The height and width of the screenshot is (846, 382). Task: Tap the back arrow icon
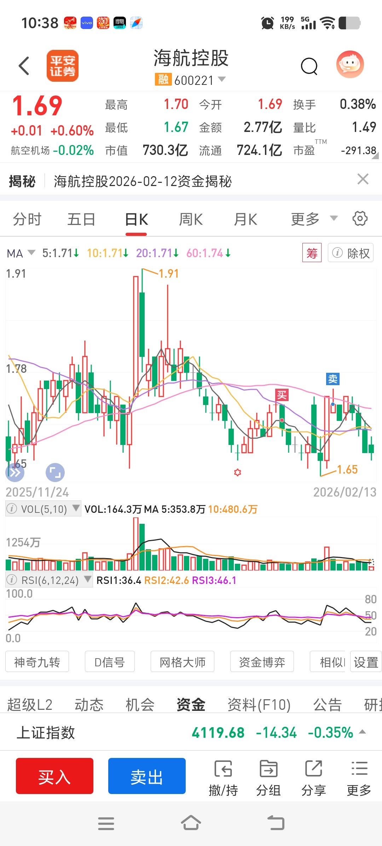pos(24,66)
